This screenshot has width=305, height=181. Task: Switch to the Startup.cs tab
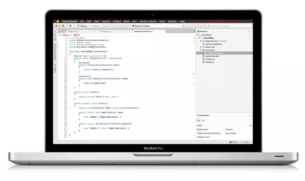115,31
